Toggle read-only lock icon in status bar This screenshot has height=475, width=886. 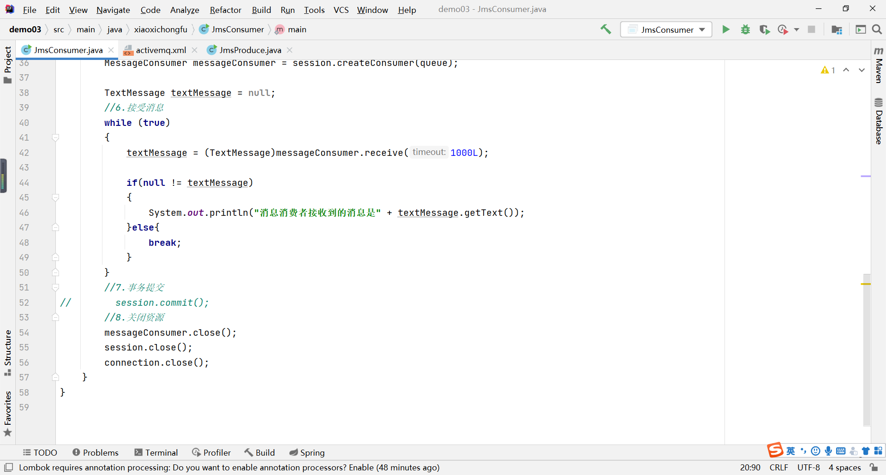tap(874, 468)
